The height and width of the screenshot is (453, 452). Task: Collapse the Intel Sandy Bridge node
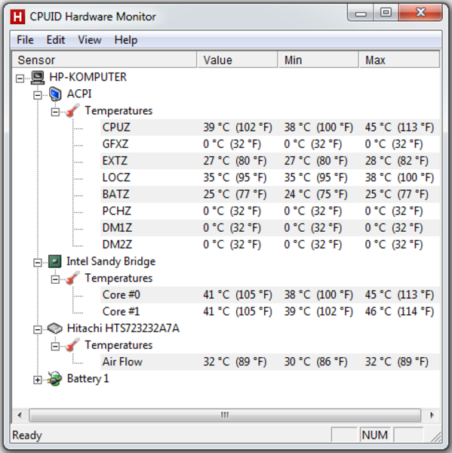tap(38, 263)
